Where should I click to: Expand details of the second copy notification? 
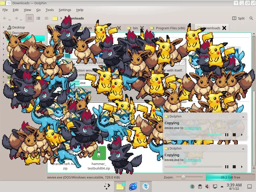[x=242, y=167]
